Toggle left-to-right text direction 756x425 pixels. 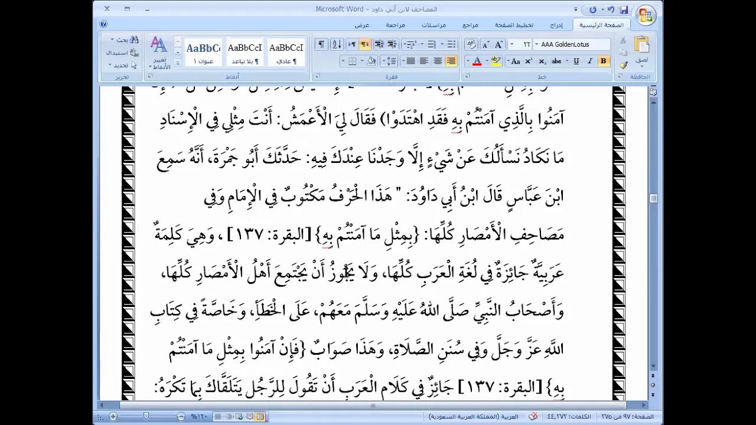352,44
